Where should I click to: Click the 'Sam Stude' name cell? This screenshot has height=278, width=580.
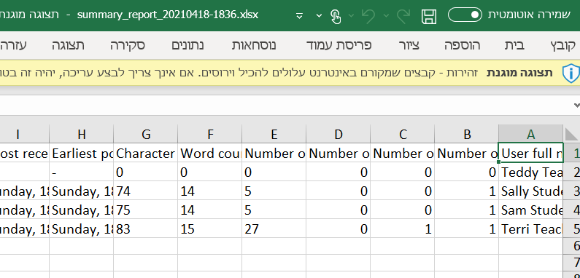coord(531,210)
